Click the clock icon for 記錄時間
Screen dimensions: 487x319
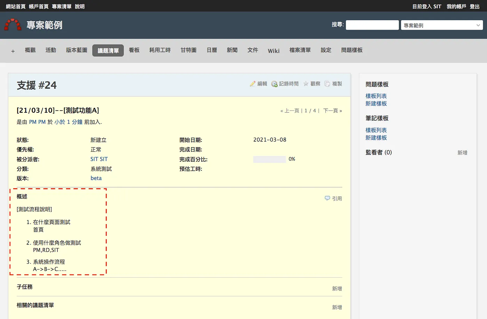(x=274, y=84)
